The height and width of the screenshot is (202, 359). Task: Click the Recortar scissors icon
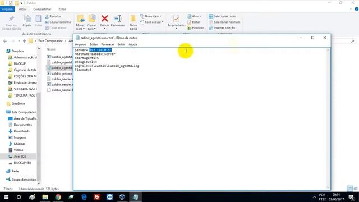pyautogui.click(x=47, y=16)
